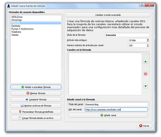The image size is (161, 137).
Task: Adjust the 'Artículo más antiguo' spinner arrows
Action: pos(148,40)
